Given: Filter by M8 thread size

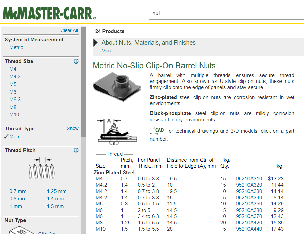Looking at the screenshot, I should point(13,107).
